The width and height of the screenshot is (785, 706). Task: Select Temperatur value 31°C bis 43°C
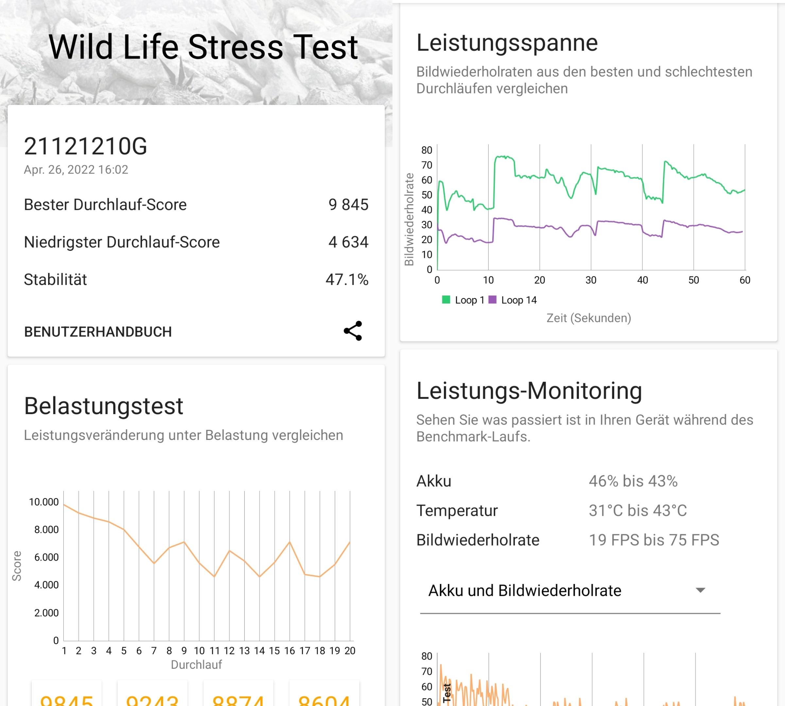[x=638, y=511]
